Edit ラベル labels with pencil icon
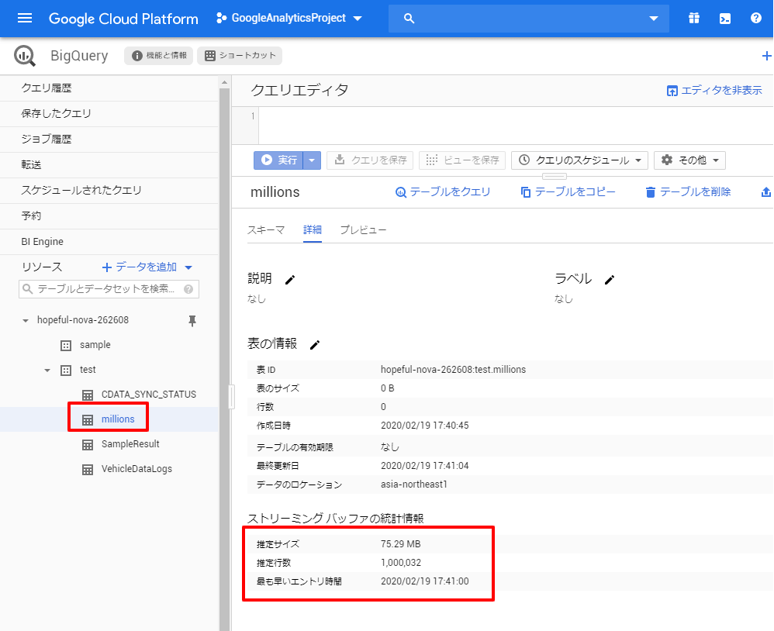The height and width of the screenshot is (631, 774). (x=610, y=280)
